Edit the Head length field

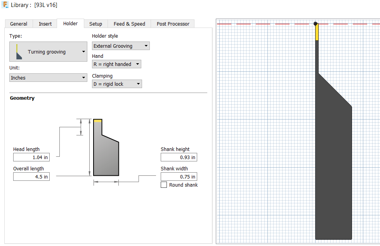(31, 157)
